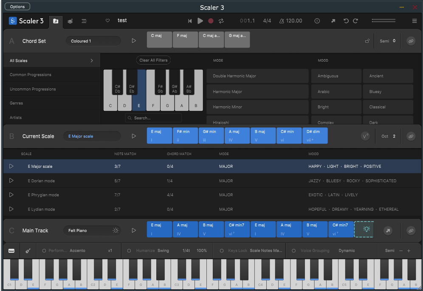Open the alert info circle icon
Image resolution: width=423 pixels, height=291 pixels.
[317, 21]
